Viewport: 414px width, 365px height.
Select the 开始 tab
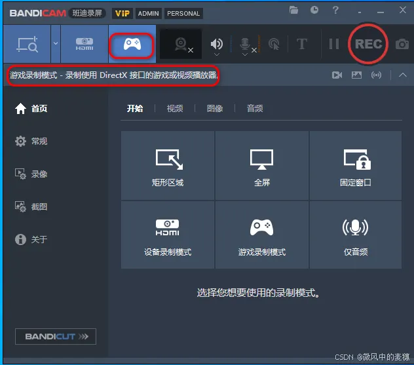click(135, 108)
